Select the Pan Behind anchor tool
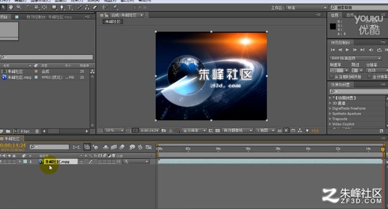Screen dimensions: 388x209 pos(44,7)
